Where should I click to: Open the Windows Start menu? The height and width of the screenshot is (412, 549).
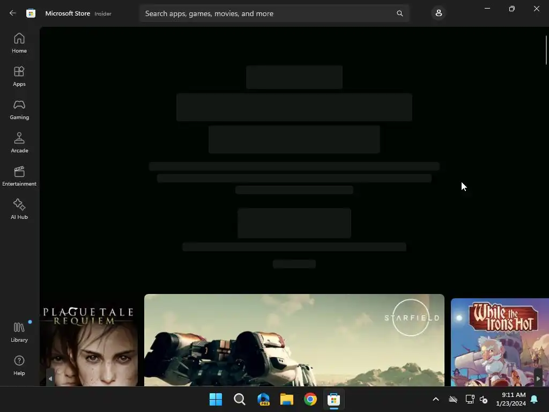216,399
